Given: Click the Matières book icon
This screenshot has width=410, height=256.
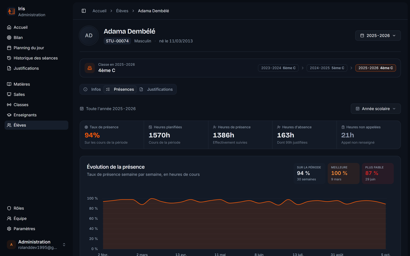Looking at the screenshot, I should (x=9, y=84).
